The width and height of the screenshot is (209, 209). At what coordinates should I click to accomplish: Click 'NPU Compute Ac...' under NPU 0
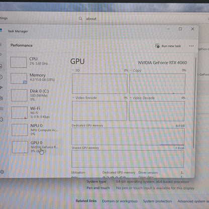pos(44,130)
